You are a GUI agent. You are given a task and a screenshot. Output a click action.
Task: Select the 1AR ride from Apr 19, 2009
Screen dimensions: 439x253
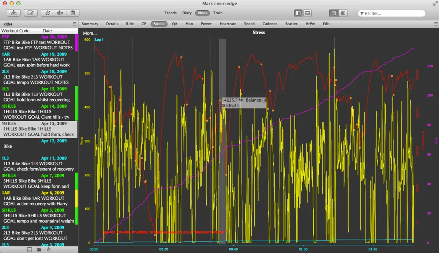(x=37, y=60)
